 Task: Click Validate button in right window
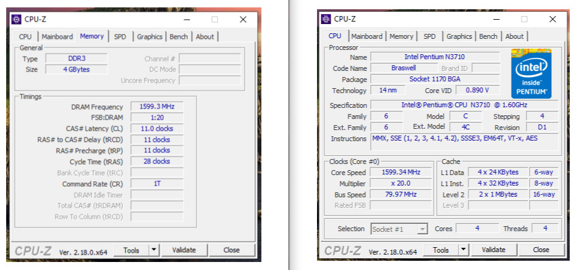point(494,250)
